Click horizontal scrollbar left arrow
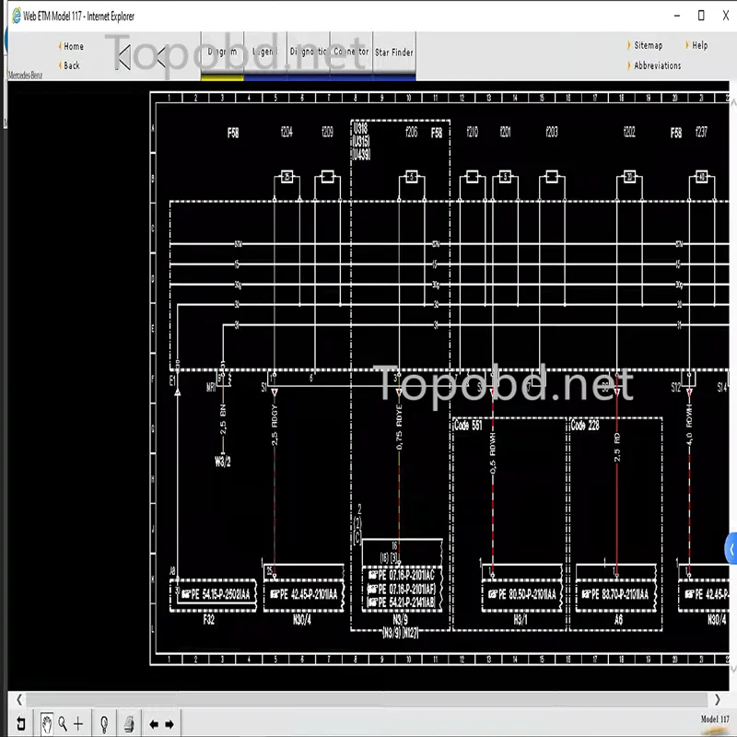Image resolution: width=737 pixels, height=737 pixels. (x=18, y=699)
